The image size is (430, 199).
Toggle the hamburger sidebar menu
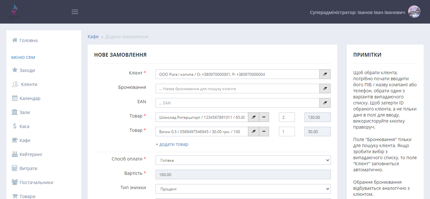coord(75,12)
